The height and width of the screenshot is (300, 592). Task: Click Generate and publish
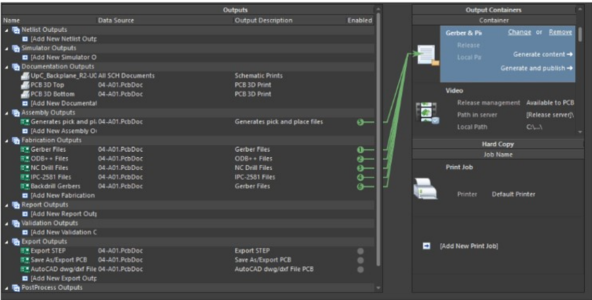click(x=536, y=68)
